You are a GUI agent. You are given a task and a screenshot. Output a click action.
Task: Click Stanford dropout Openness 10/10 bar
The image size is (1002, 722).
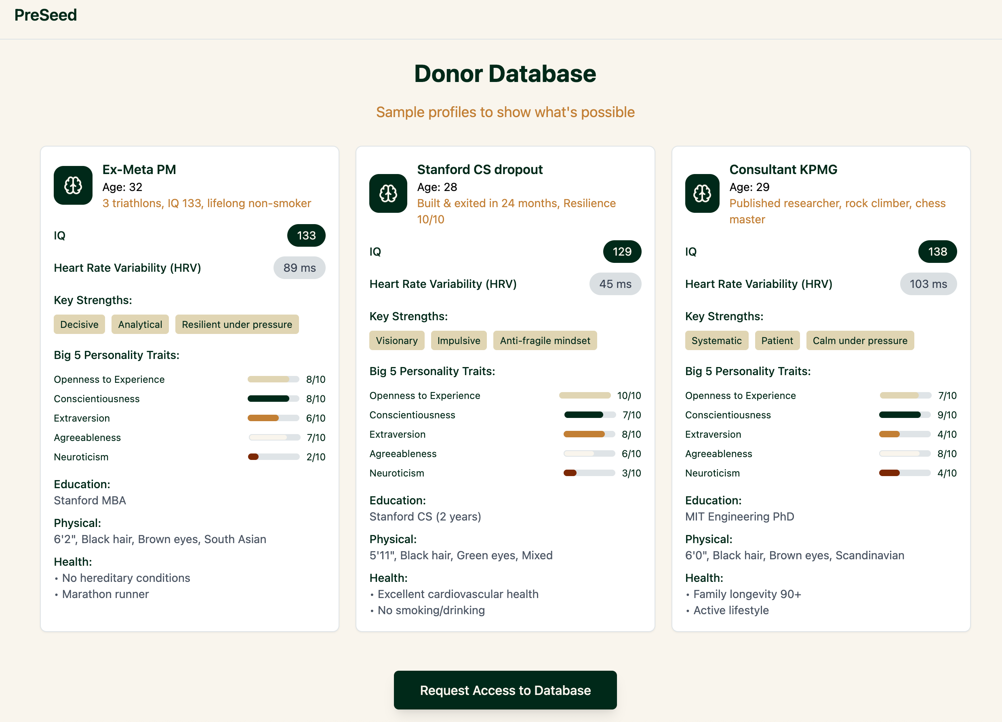[x=584, y=396]
